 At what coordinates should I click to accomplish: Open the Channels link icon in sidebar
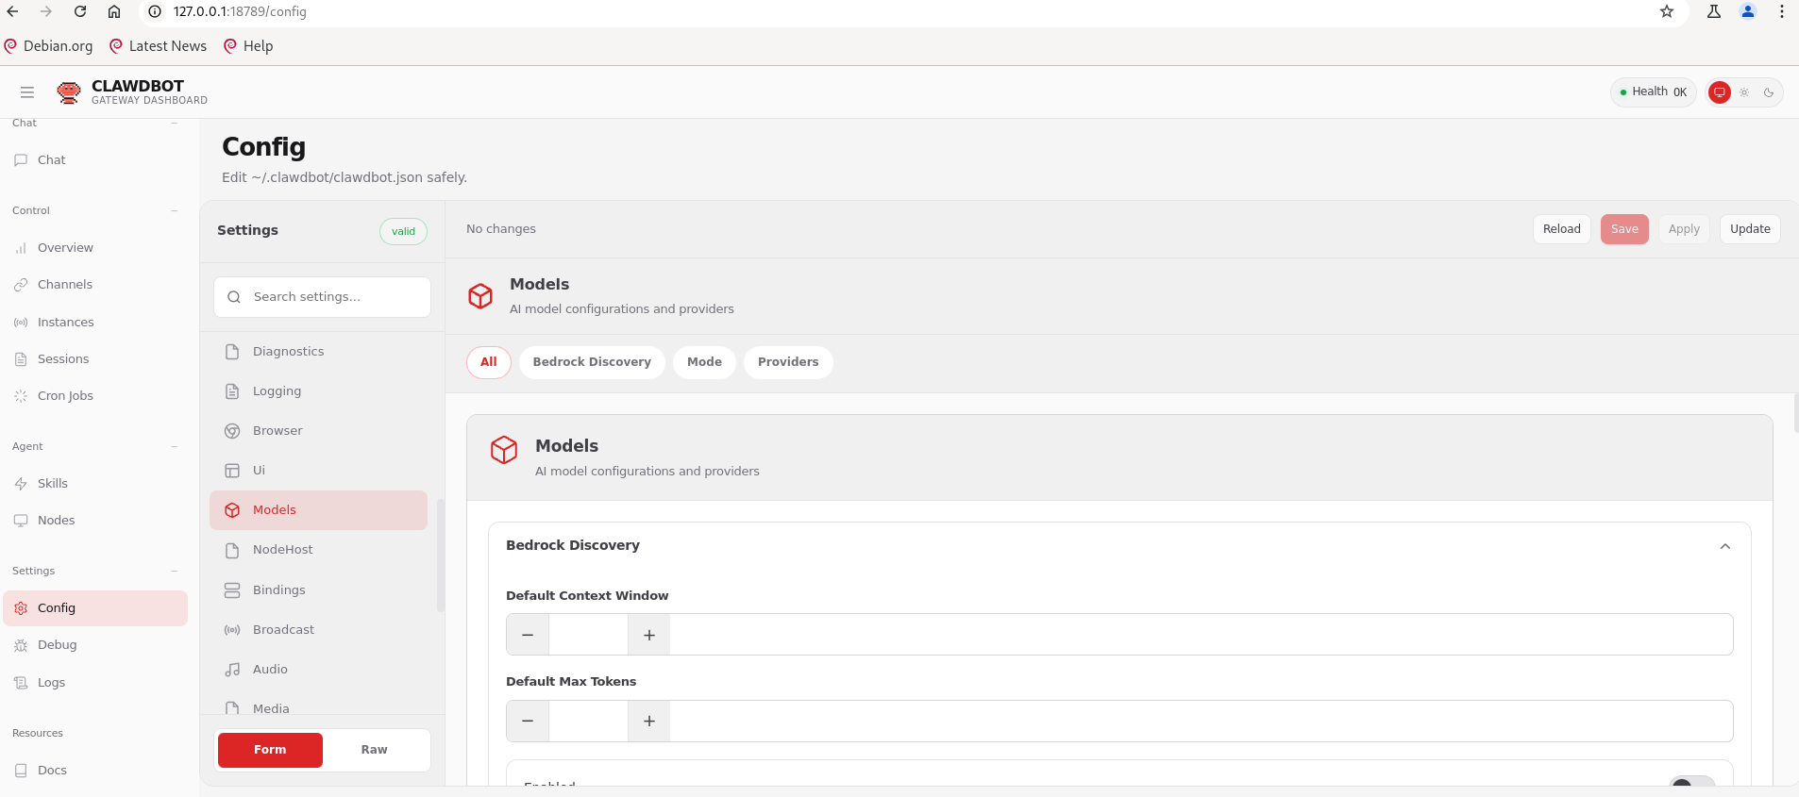pos(21,285)
